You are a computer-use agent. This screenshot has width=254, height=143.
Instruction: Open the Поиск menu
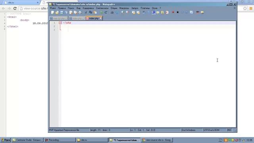71,8
